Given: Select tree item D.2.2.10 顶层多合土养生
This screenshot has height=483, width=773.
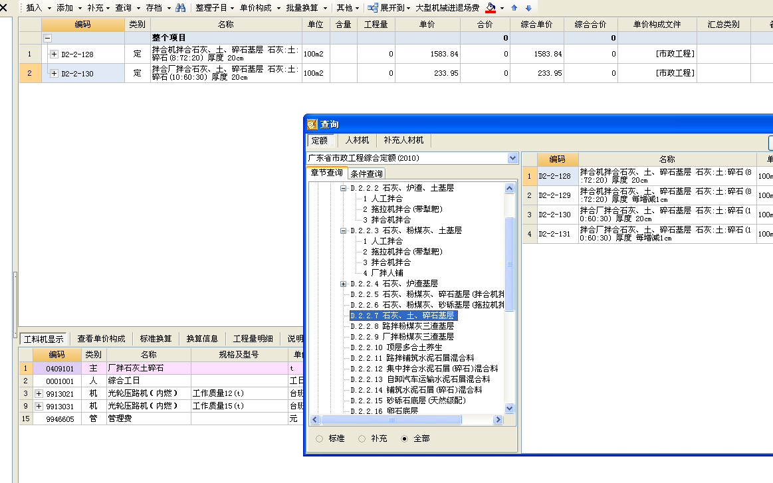Looking at the screenshot, I should [396, 347].
